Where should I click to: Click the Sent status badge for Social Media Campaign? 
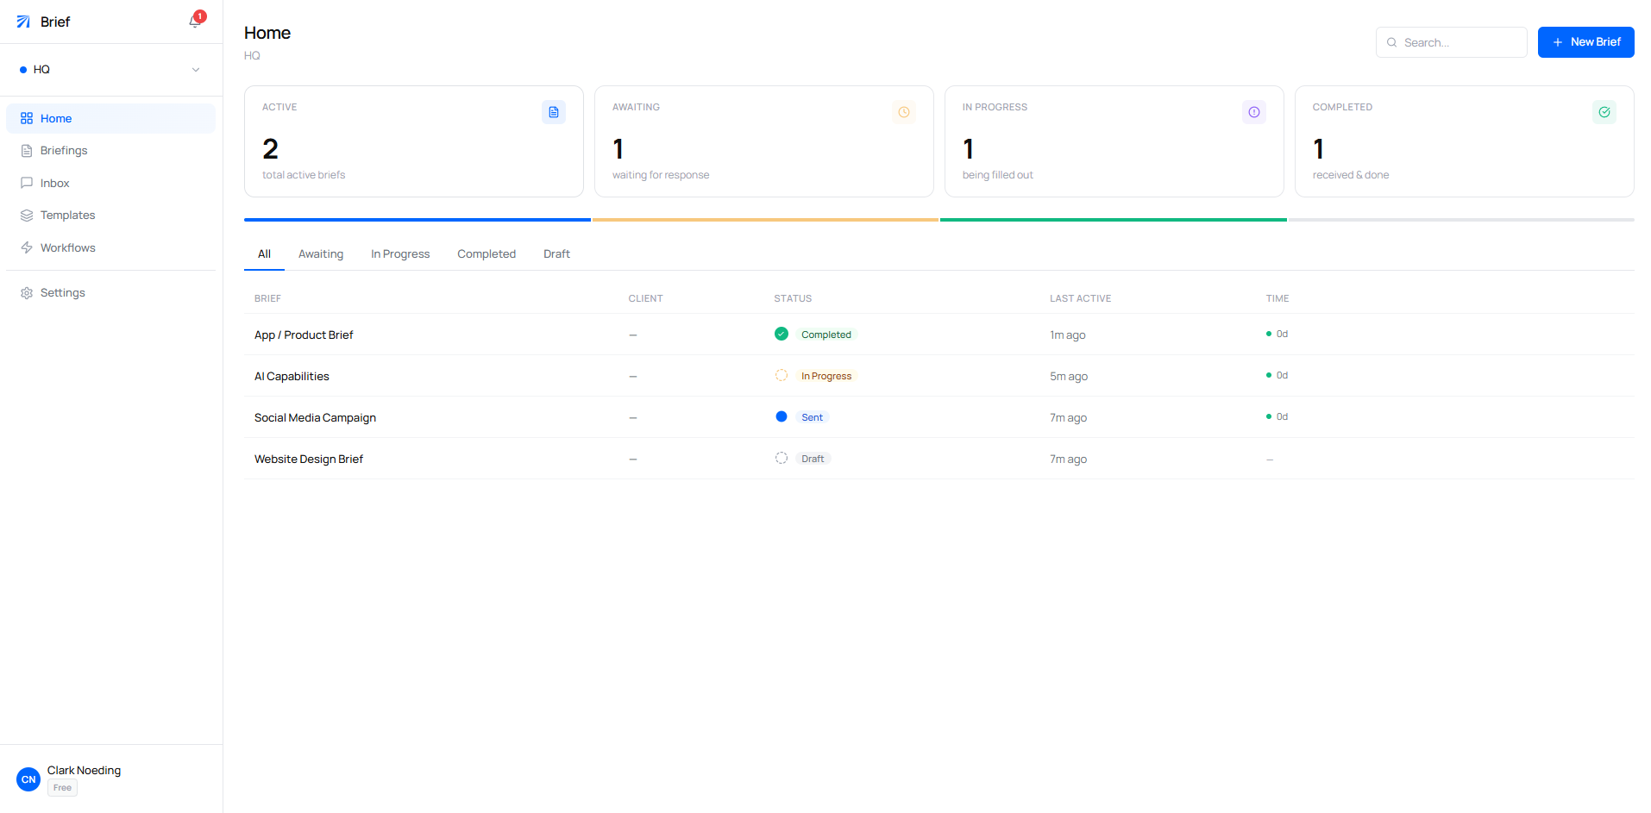point(811,416)
